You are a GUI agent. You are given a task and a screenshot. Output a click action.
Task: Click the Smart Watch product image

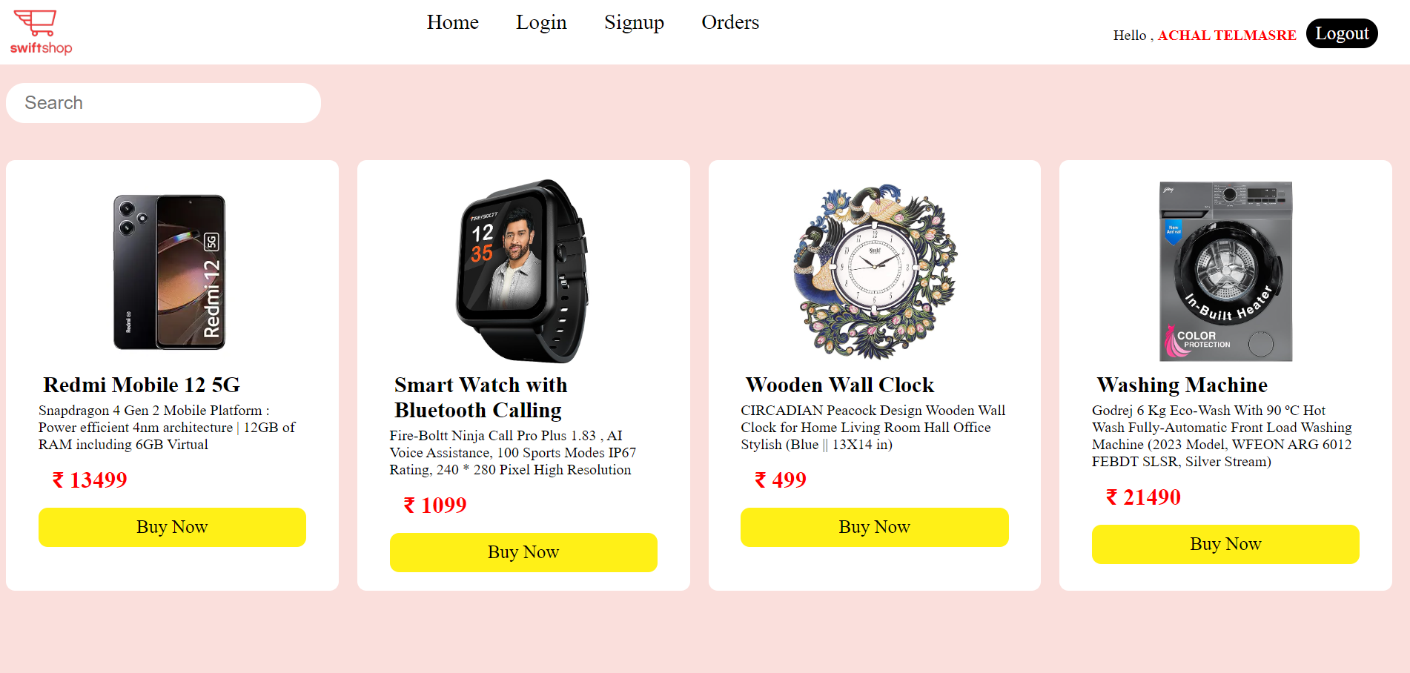(x=523, y=271)
